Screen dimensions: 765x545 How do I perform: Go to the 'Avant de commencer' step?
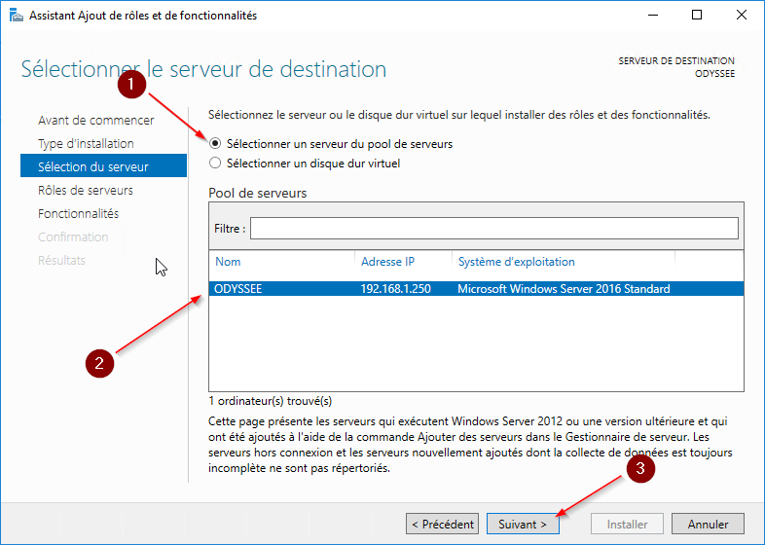[x=95, y=121]
